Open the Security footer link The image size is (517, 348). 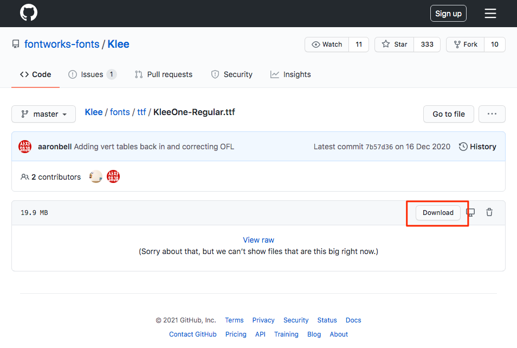coord(296,320)
